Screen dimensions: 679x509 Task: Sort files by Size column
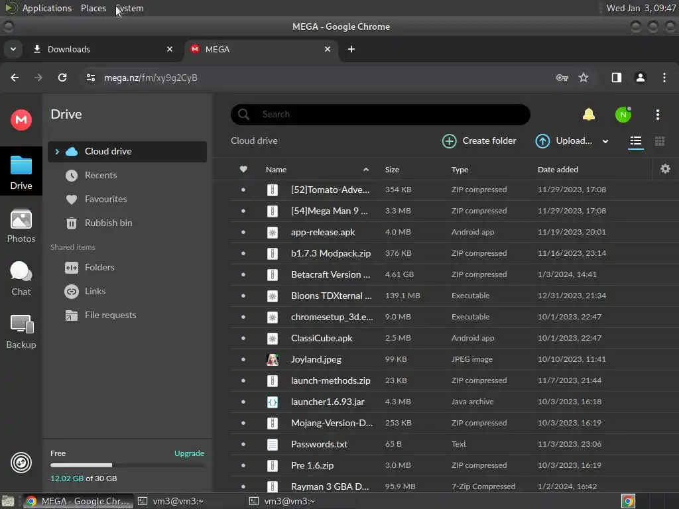pos(392,169)
